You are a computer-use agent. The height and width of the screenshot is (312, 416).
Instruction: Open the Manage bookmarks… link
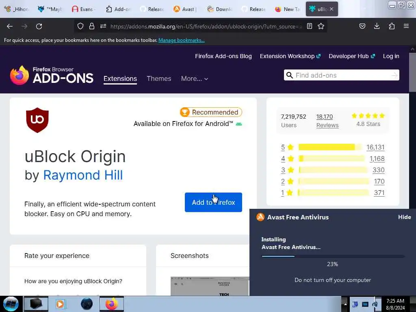pyautogui.click(x=182, y=40)
